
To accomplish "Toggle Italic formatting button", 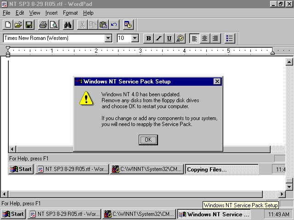I will 159,38.
